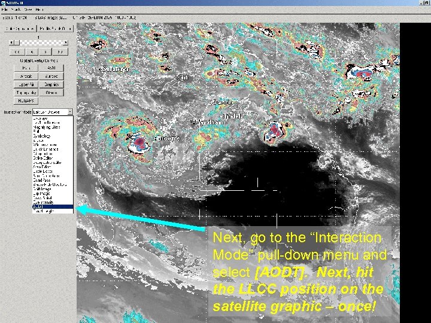Click the Upper Air overlay button
Image resolution: width=431 pixels, height=323 pixels.
(26, 84)
